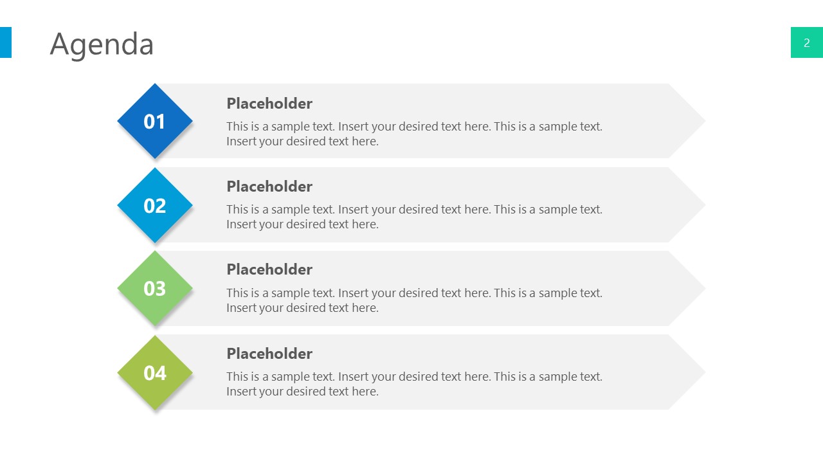
Task: Select the olive green 04 diamond
Action: [155, 372]
